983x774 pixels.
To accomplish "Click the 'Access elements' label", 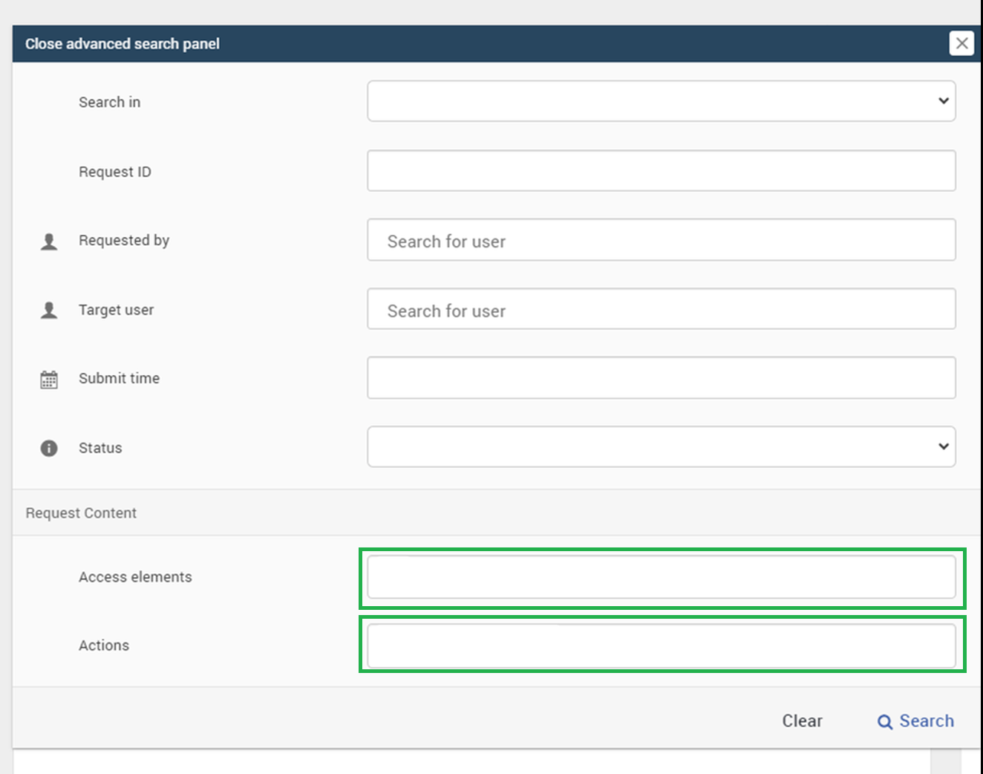I will pyautogui.click(x=135, y=577).
